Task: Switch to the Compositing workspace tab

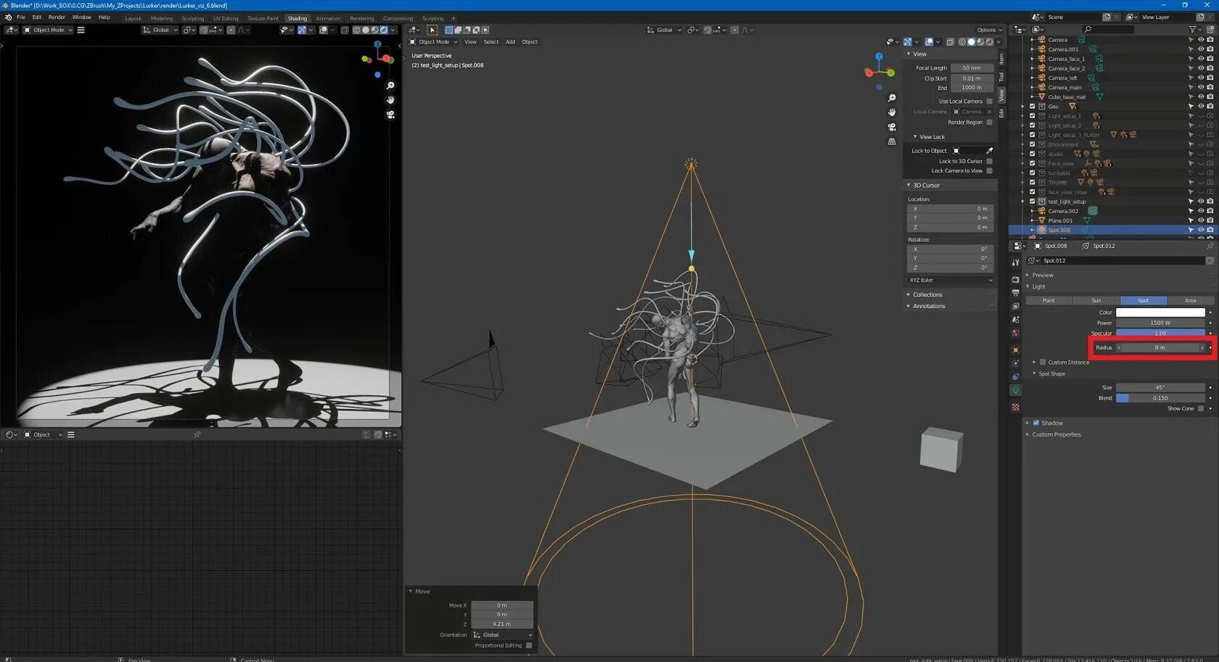Action: point(398,18)
